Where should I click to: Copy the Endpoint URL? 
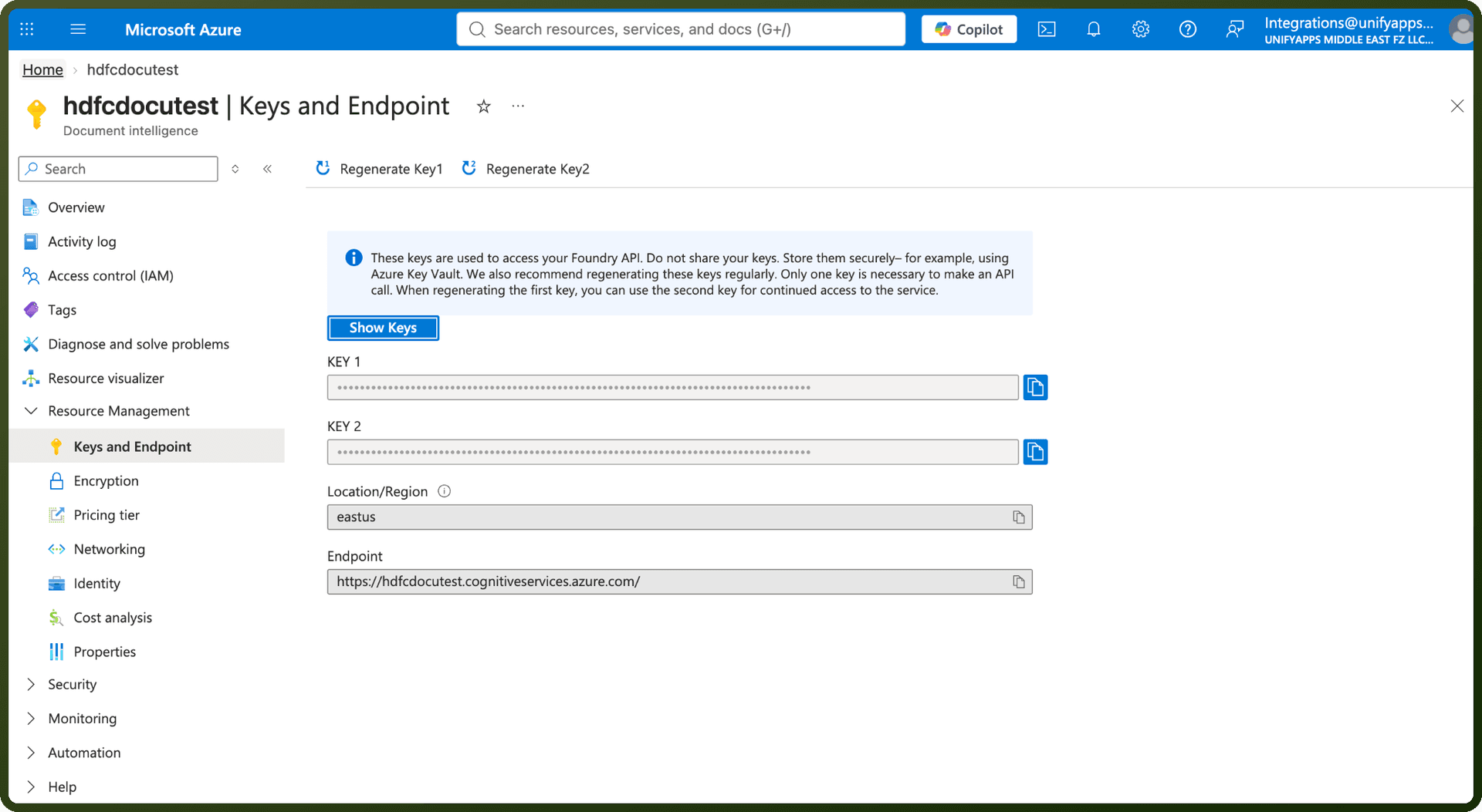(1019, 582)
